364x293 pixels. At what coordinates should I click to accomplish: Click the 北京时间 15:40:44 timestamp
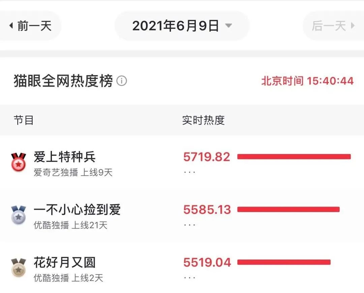(307, 81)
